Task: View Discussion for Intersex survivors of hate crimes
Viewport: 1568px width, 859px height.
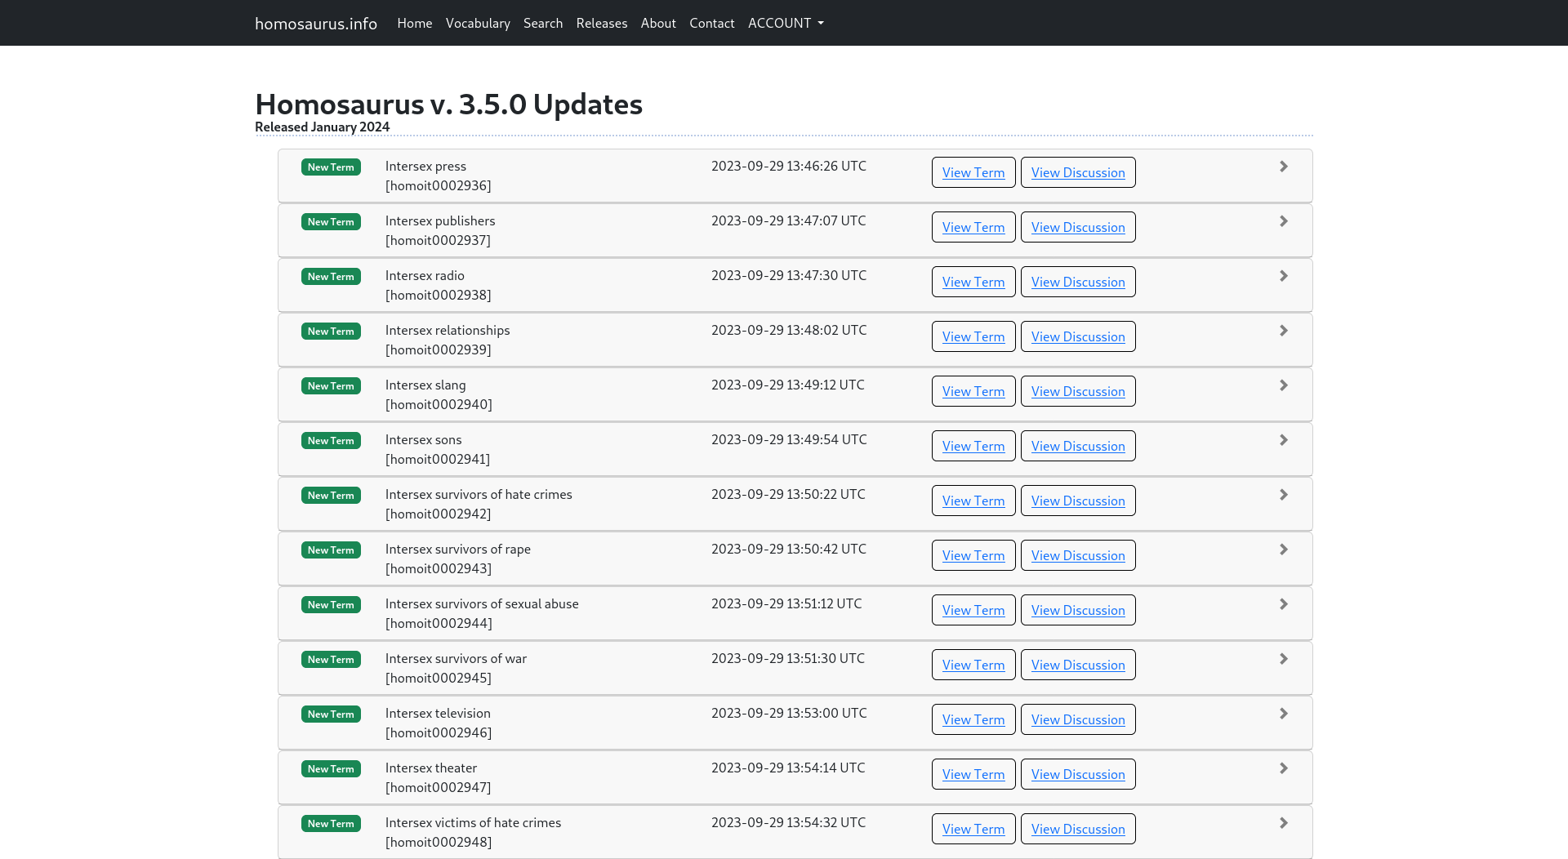Action: coord(1077,501)
